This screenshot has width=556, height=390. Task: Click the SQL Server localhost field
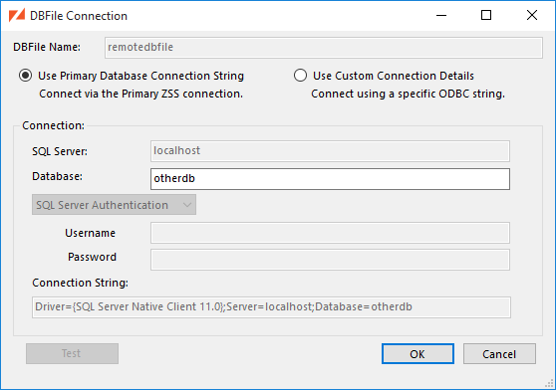coord(330,151)
